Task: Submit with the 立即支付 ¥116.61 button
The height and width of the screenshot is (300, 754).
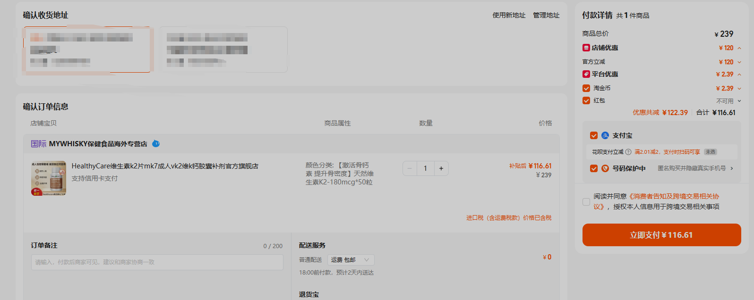Action: click(661, 235)
